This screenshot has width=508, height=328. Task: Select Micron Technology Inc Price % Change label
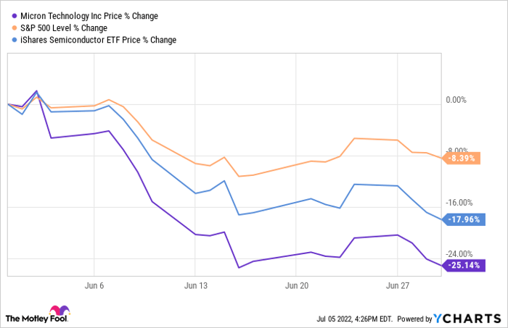(x=88, y=15)
